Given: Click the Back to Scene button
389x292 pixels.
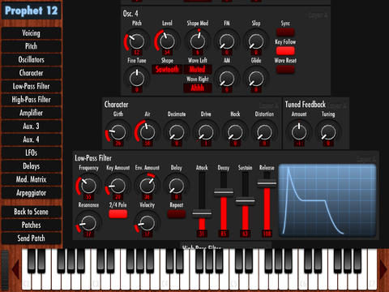Looking at the screenshot, I should click(x=31, y=212).
